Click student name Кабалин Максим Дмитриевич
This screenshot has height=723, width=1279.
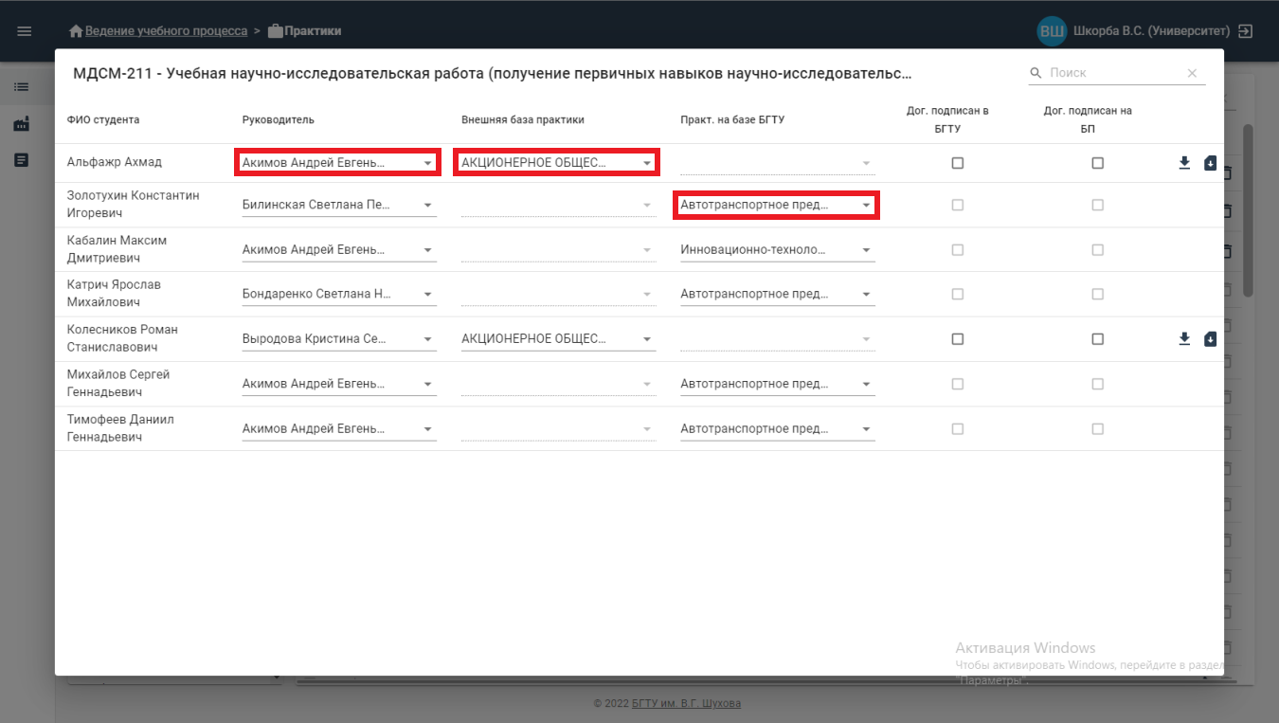[117, 249]
